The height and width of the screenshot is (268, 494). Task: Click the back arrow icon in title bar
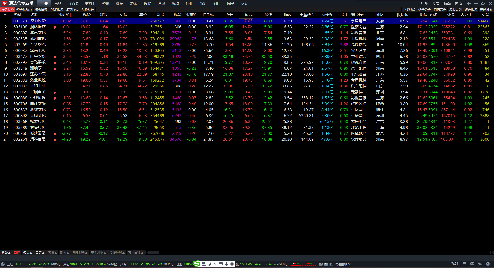469,3
